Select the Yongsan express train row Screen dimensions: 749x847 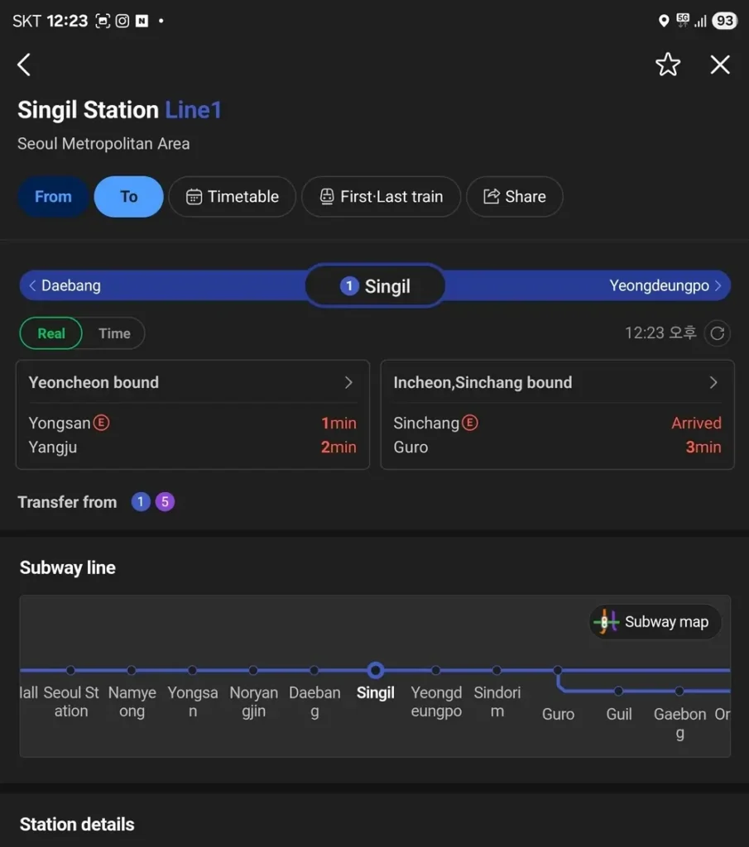192,423
